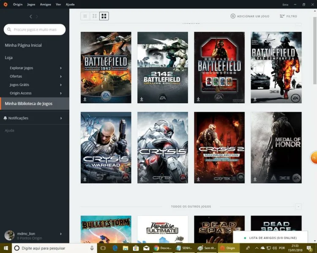Image resolution: width=317 pixels, height=253 pixels.
Task: Click the Notificações bell icon
Action: pos(5,118)
